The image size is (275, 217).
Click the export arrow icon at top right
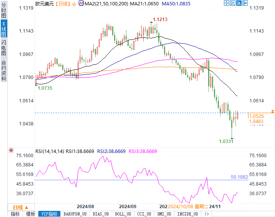245,3
